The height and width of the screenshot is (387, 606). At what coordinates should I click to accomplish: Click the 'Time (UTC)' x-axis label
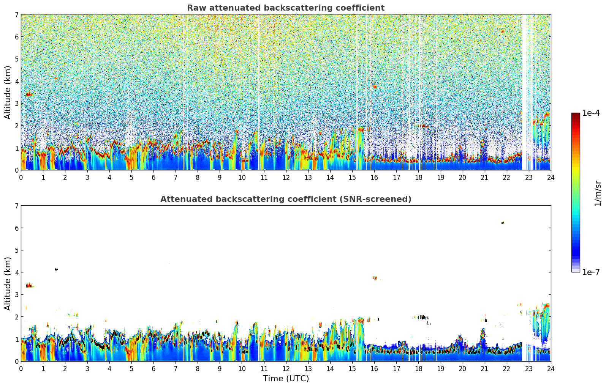point(286,379)
